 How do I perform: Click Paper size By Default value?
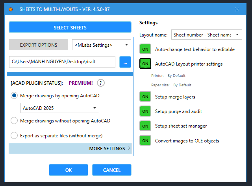click(182, 85)
